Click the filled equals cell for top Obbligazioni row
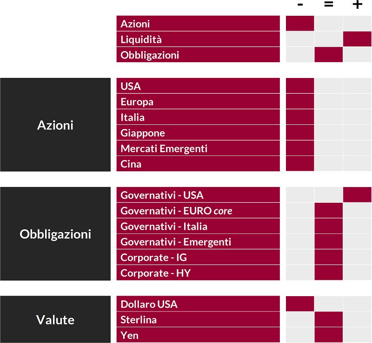The height and width of the screenshot is (343, 372). coord(329,55)
